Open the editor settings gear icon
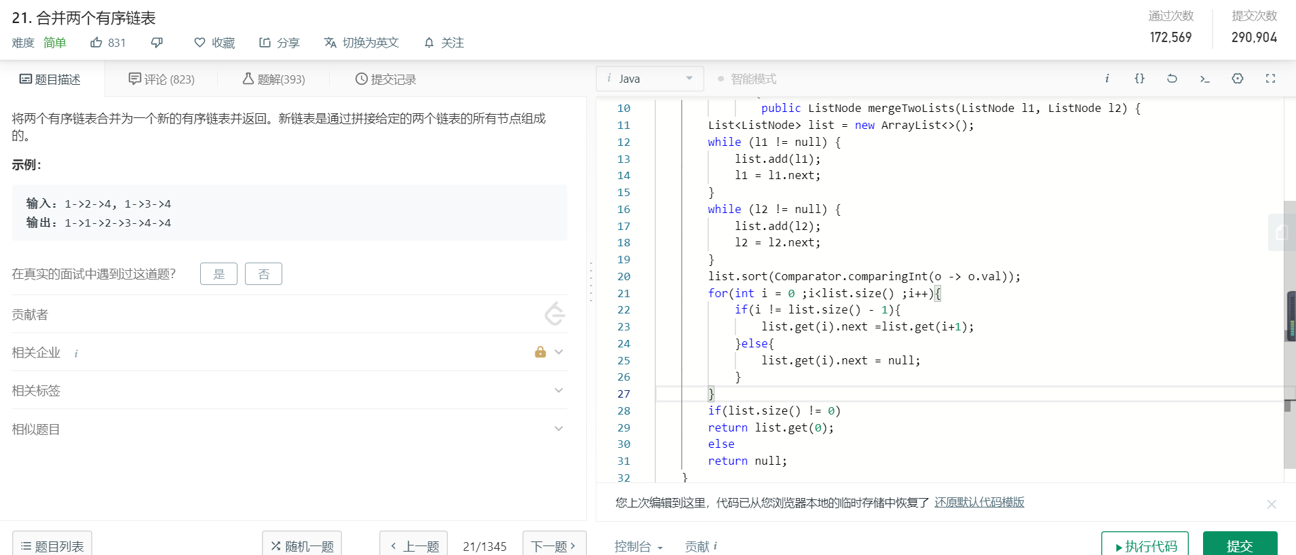Viewport: 1296px width, 555px height. [x=1238, y=79]
